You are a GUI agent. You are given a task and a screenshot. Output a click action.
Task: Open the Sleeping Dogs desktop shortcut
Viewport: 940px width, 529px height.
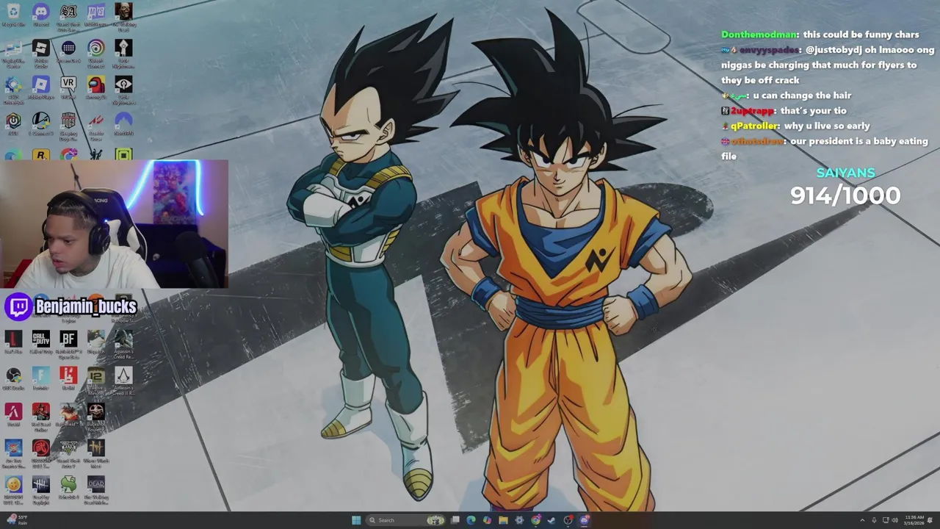click(x=68, y=126)
